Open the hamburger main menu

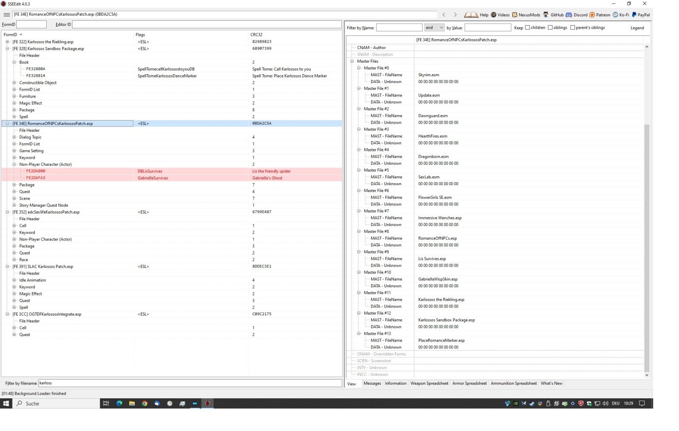coord(6,15)
